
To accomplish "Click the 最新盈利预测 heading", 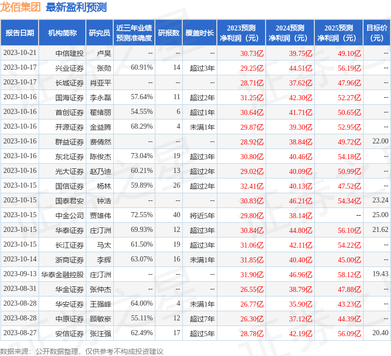I will (76, 7).
